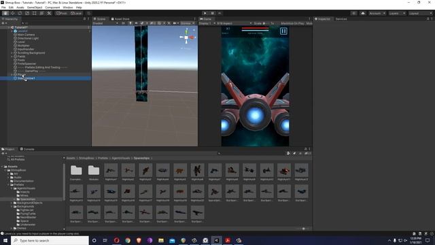Select Scrolling Background in the Hierarchy
The height and width of the screenshot is (245, 435).
tap(31, 53)
